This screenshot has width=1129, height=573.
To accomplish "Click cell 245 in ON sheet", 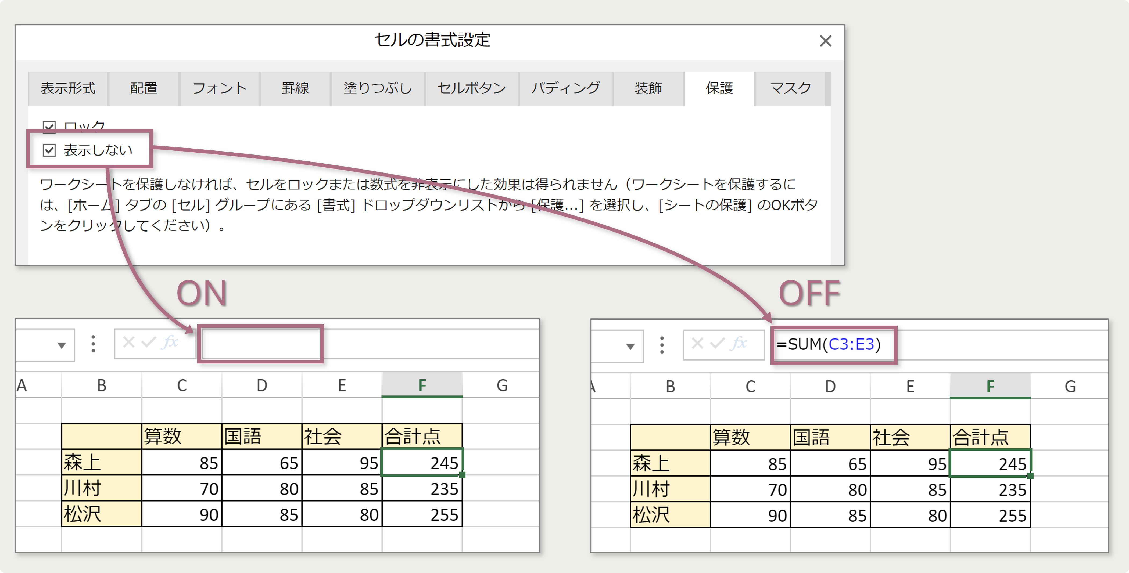I will coord(422,462).
